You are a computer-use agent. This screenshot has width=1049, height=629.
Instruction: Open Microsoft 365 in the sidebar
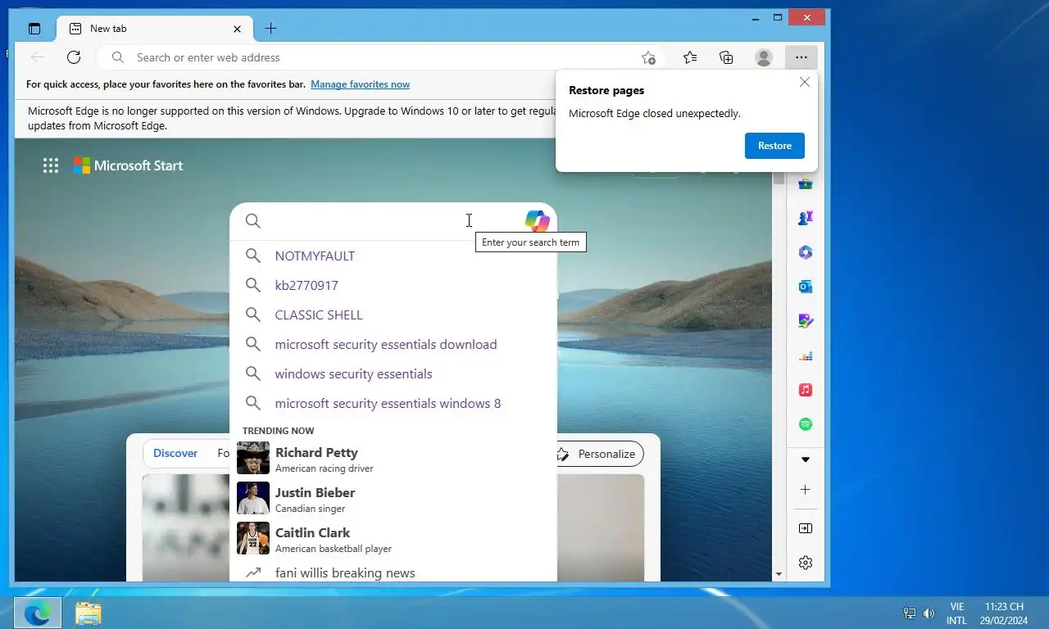pyautogui.click(x=806, y=252)
